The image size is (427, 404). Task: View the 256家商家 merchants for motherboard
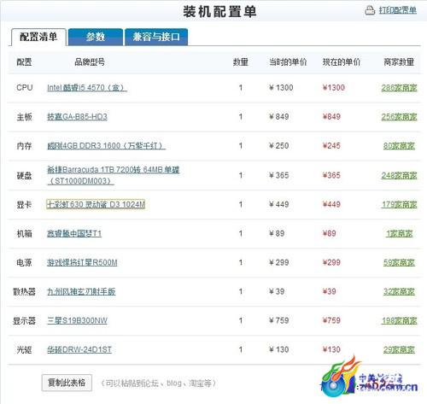click(x=399, y=117)
